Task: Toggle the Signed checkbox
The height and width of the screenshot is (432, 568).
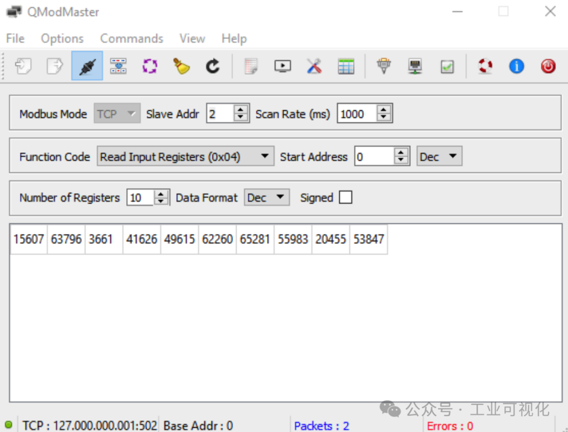Action: pos(345,198)
